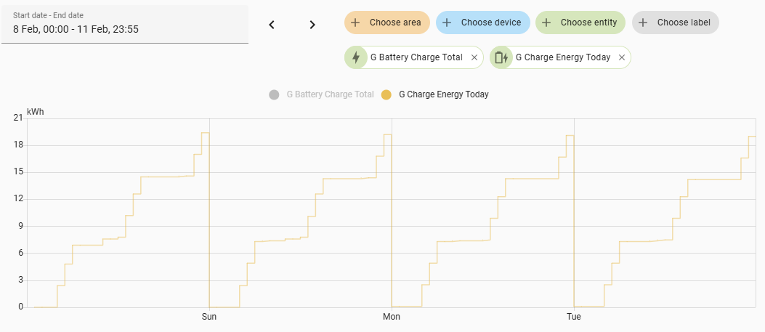Open the Start date - End date field
Viewport: 765px width, 332px height.
[x=125, y=24]
